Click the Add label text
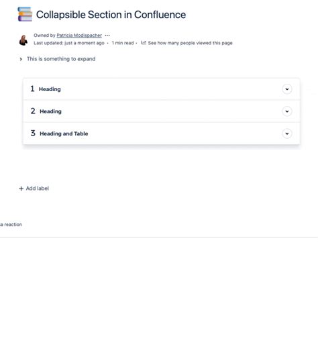 (38, 188)
